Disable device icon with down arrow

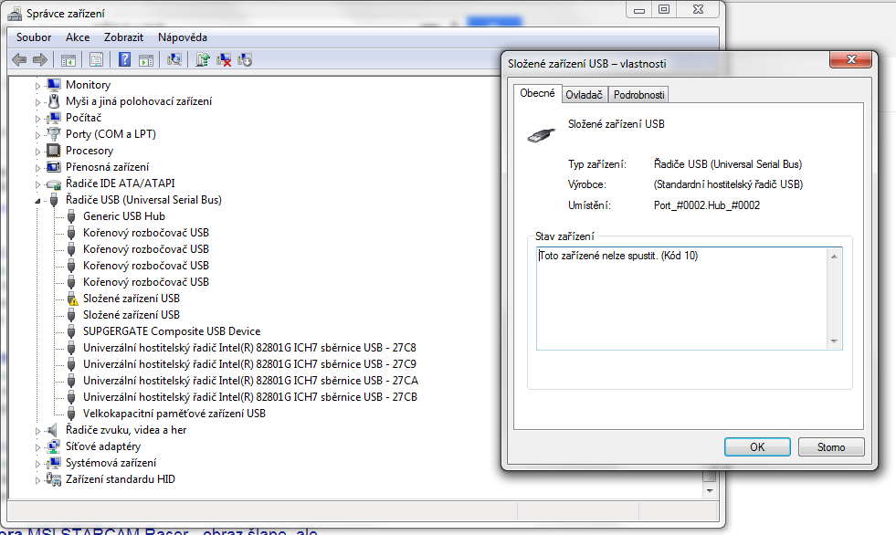point(245,59)
